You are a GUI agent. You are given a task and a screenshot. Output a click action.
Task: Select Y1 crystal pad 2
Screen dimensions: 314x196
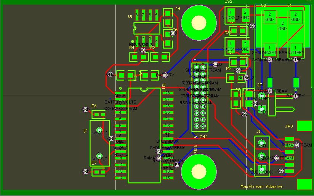(99, 156)
